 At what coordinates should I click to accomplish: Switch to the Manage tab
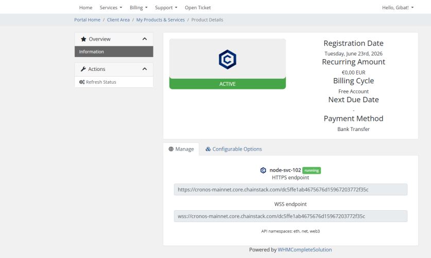[x=181, y=149]
